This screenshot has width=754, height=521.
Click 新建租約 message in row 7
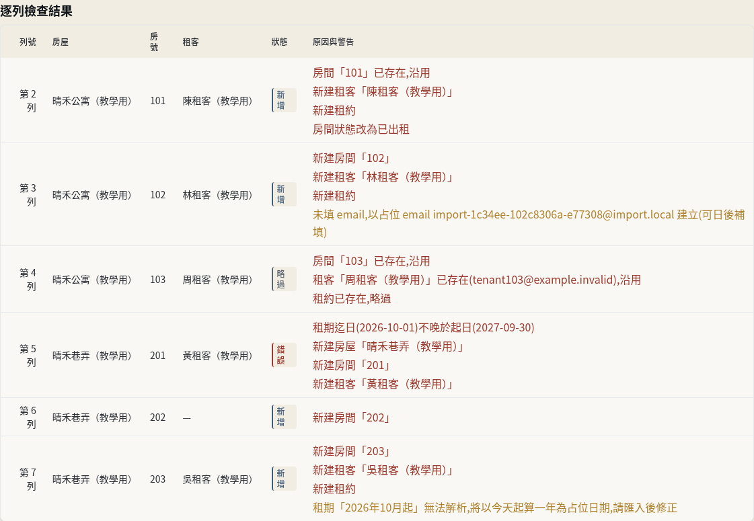tap(334, 488)
